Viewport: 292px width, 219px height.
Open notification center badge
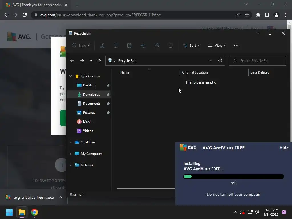(284, 212)
